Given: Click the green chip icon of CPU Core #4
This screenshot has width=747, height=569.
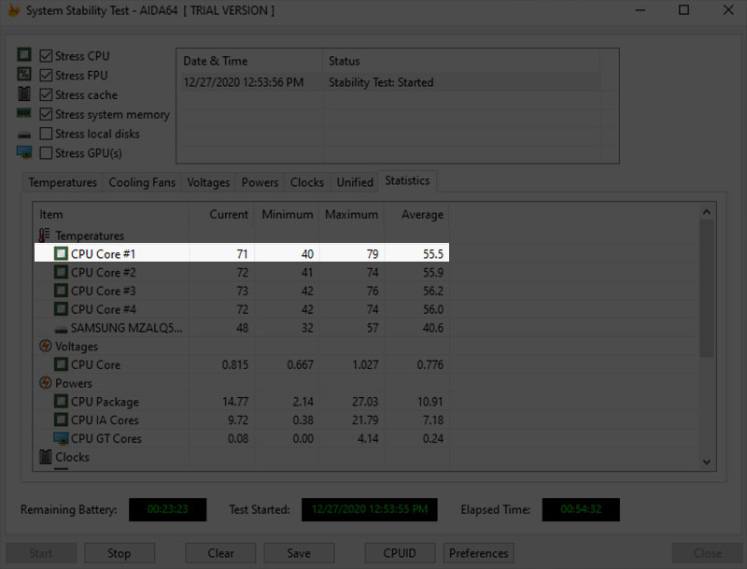Looking at the screenshot, I should pyautogui.click(x=61, y=309).
